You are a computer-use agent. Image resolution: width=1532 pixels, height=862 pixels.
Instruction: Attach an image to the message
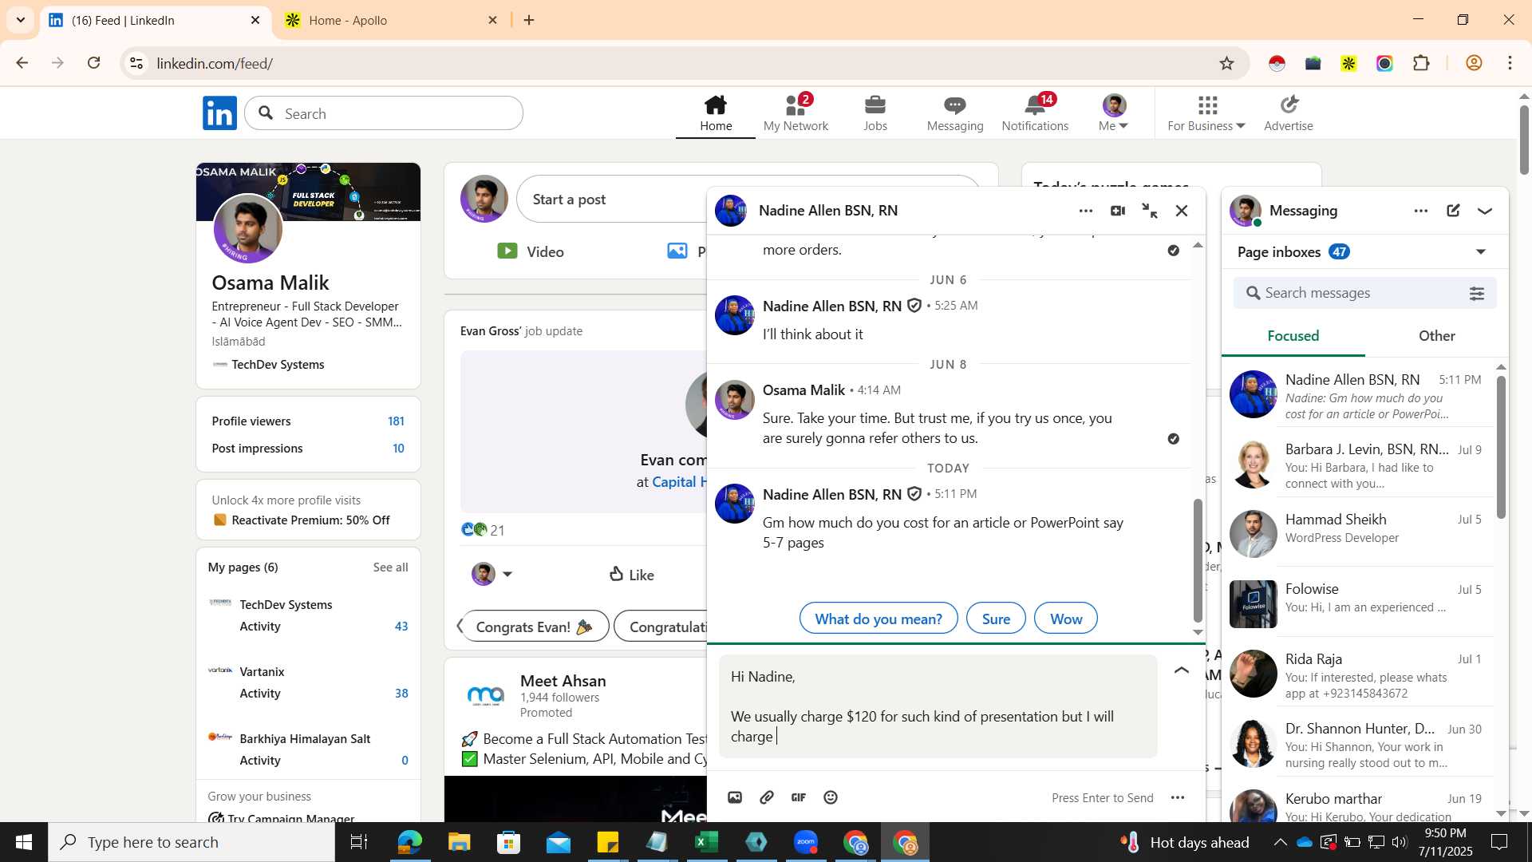tap(735, 797)
